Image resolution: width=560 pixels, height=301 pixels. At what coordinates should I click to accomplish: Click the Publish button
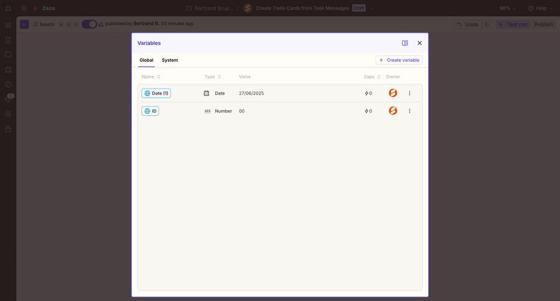pyautogui.click(x=544, y=24)
